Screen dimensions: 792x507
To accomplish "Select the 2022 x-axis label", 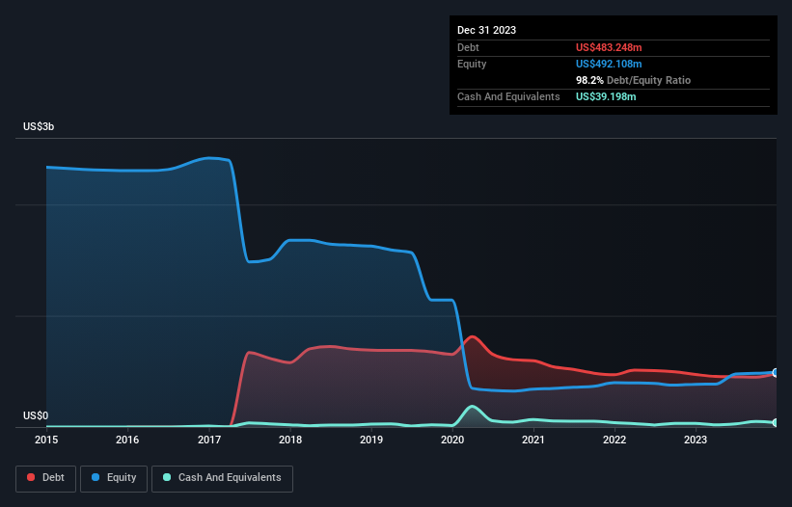I will click(614, 440).
